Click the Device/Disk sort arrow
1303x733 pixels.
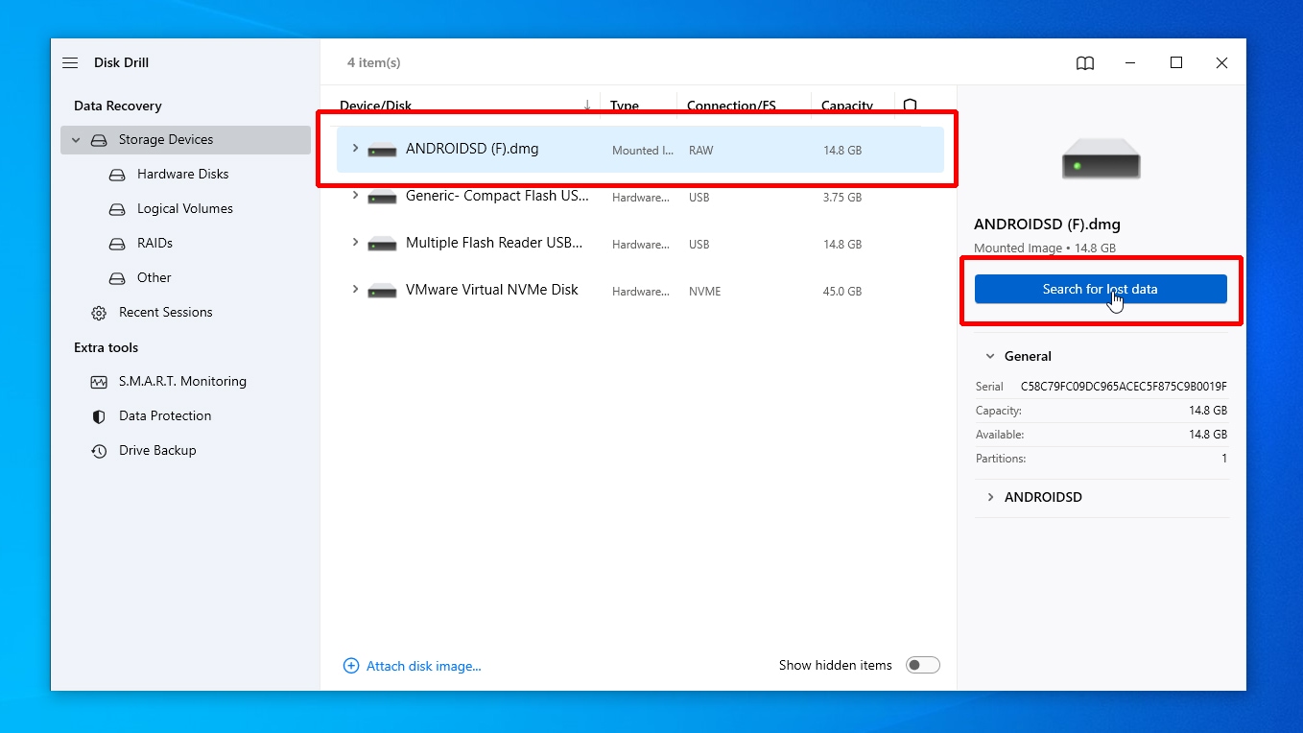pos(587,106)
